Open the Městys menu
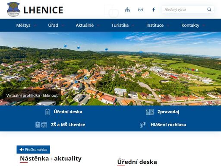This screenshot has height=166, width=221. [23, 26]
